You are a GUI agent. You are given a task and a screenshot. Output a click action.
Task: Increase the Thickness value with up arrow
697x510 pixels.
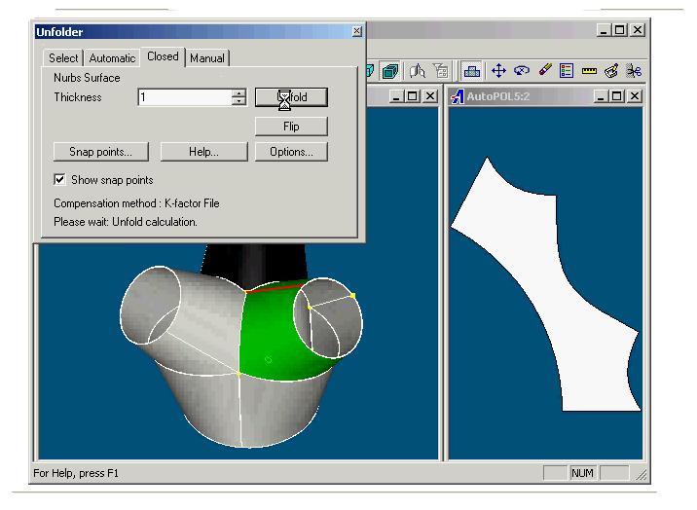coord(238,93)
